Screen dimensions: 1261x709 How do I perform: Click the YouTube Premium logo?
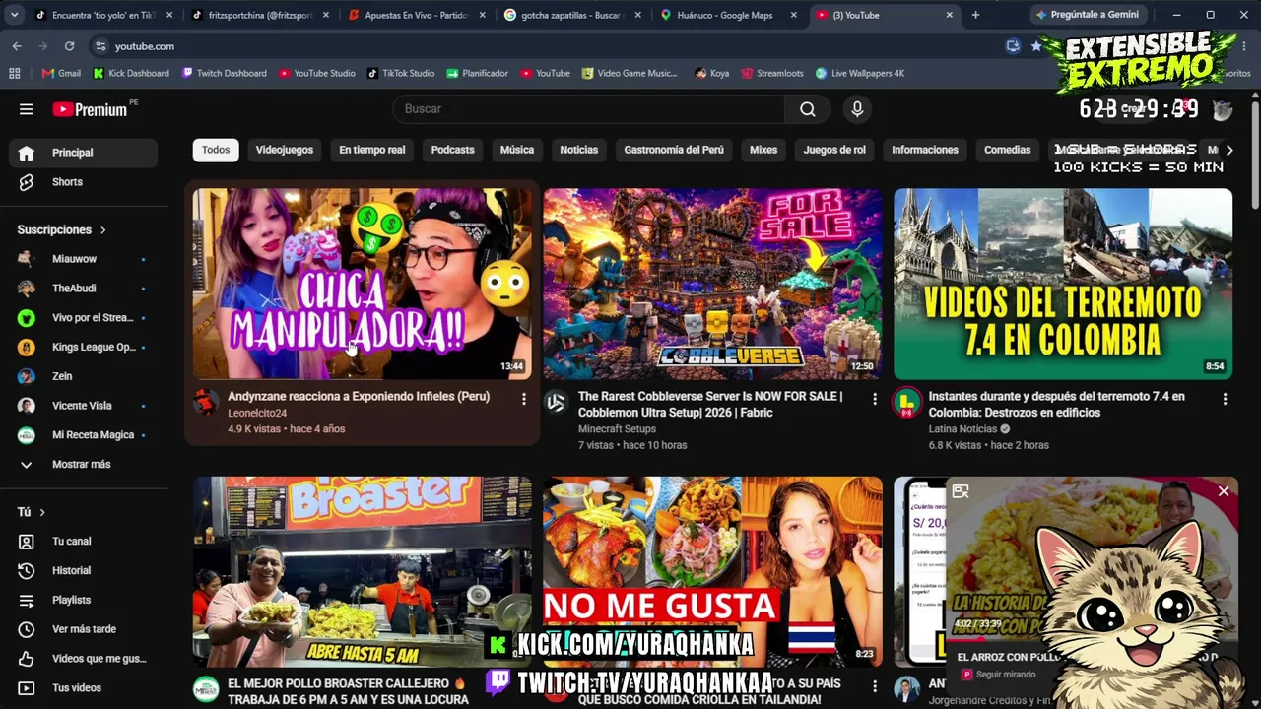(90, 109)
